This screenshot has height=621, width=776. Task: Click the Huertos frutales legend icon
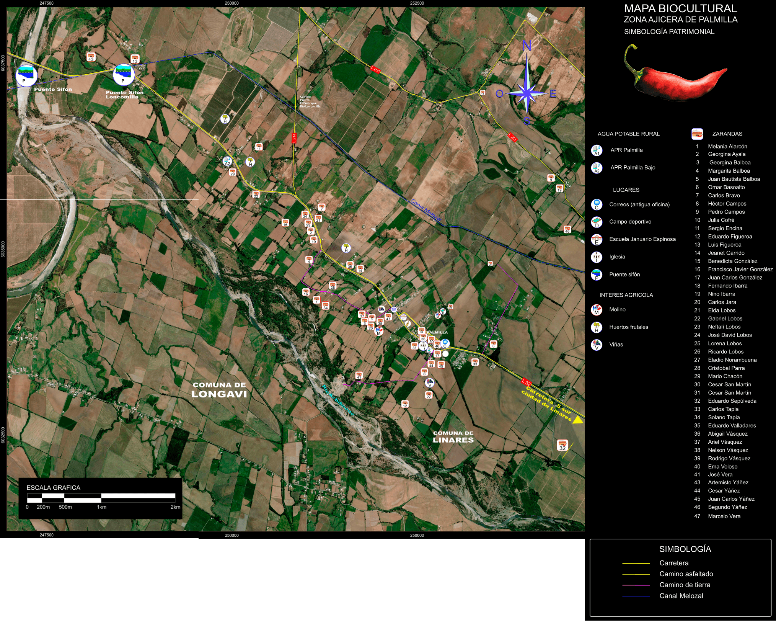pyautogui.click(x=597, y=327)
